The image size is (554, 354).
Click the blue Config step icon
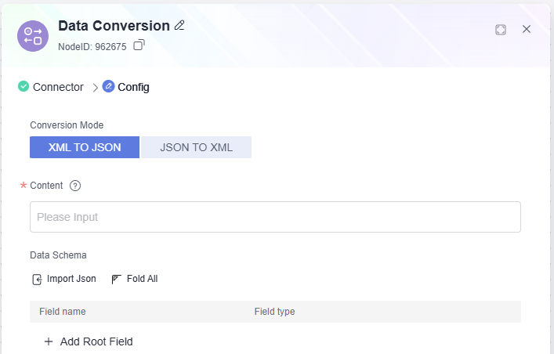pos(108,86)
